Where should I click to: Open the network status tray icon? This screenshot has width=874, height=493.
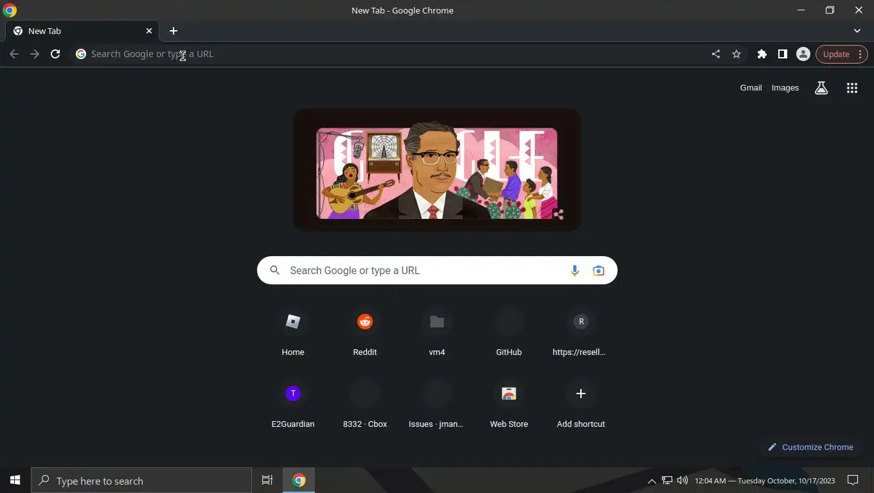(x=667, y=480)
